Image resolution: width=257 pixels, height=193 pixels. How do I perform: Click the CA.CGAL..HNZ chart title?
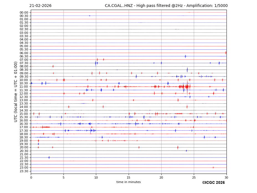tap(166, 6)
